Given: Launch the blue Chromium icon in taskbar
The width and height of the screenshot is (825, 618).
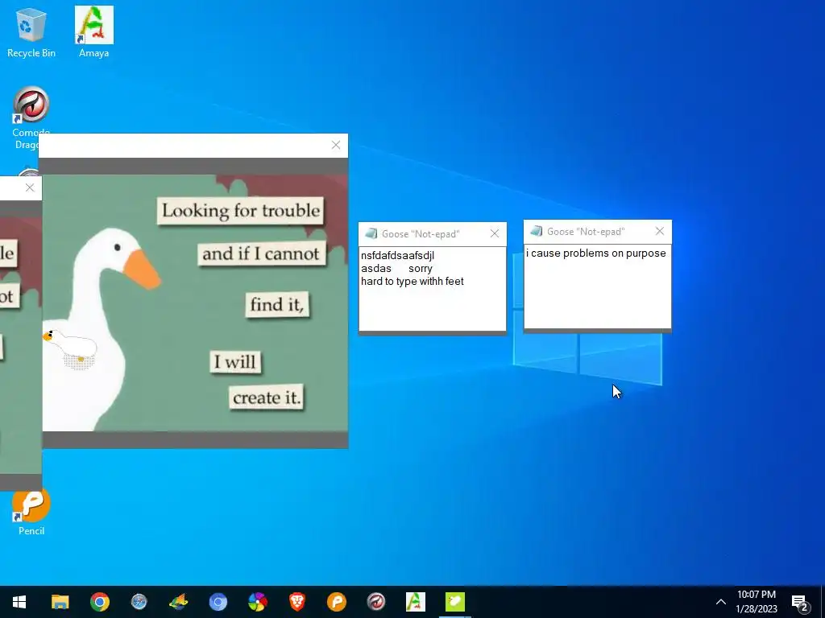Looking at the screenshot, I should [x=218, y=602].
